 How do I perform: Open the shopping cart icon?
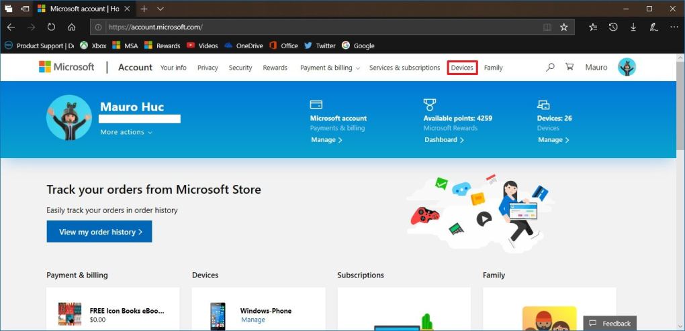(569, 68)
